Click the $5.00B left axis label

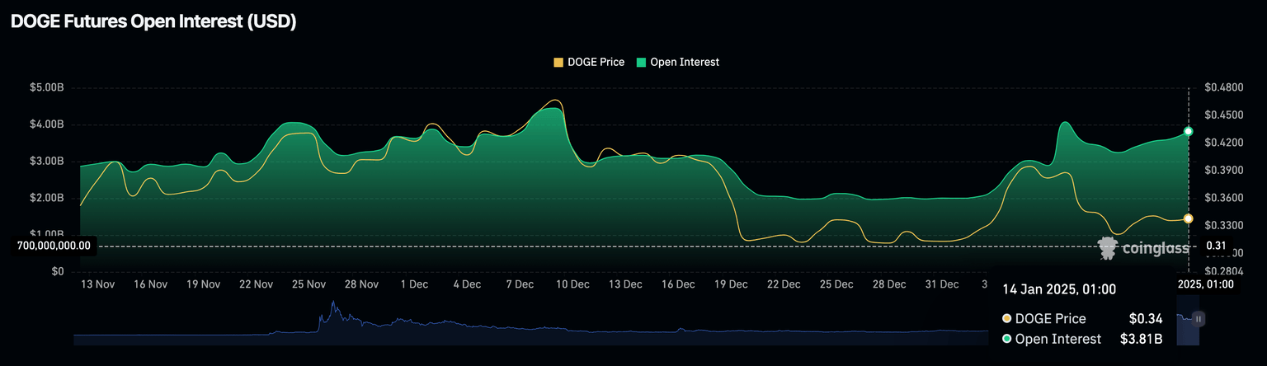[46, 87]
